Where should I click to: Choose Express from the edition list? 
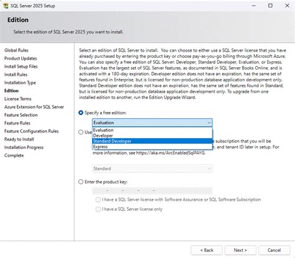point(152,147)
